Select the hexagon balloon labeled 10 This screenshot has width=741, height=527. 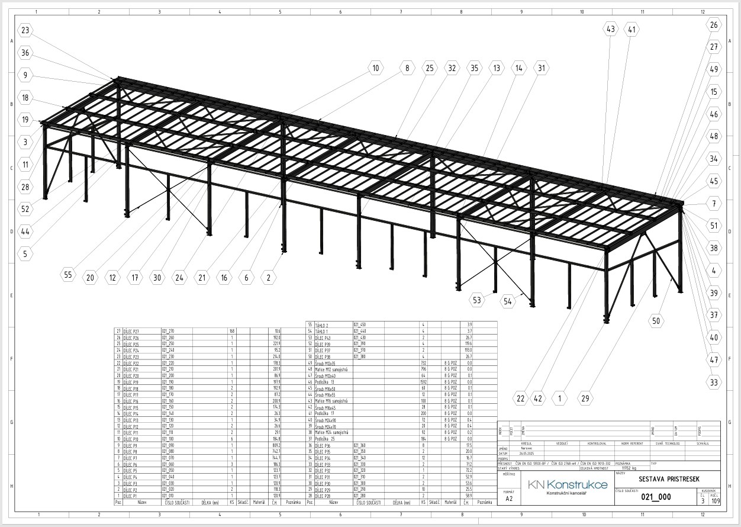pyautogui.click(x=375, y=68)
